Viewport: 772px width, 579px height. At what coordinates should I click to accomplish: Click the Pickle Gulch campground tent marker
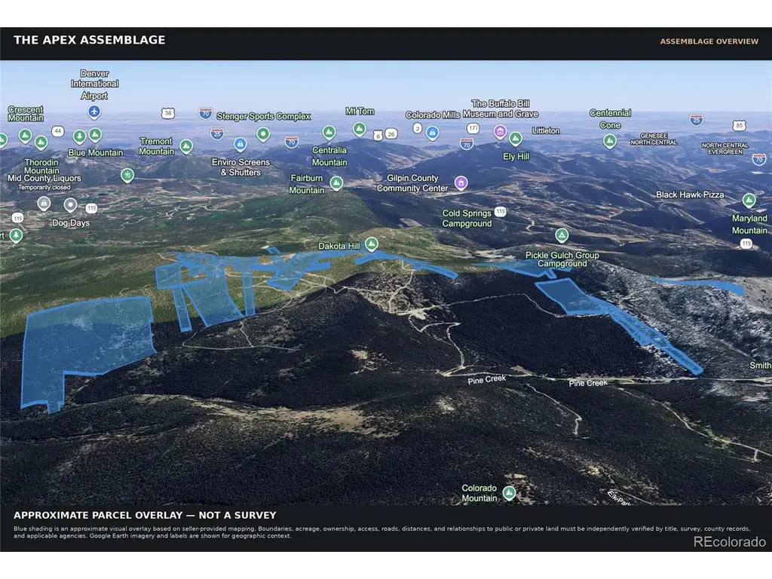point(562,236)
